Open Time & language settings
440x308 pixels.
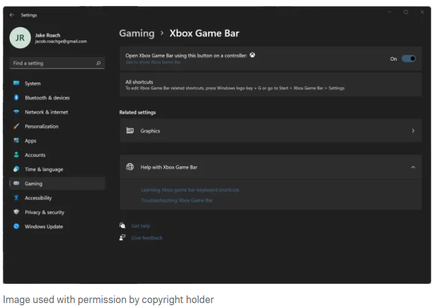(x=57, y=169)
